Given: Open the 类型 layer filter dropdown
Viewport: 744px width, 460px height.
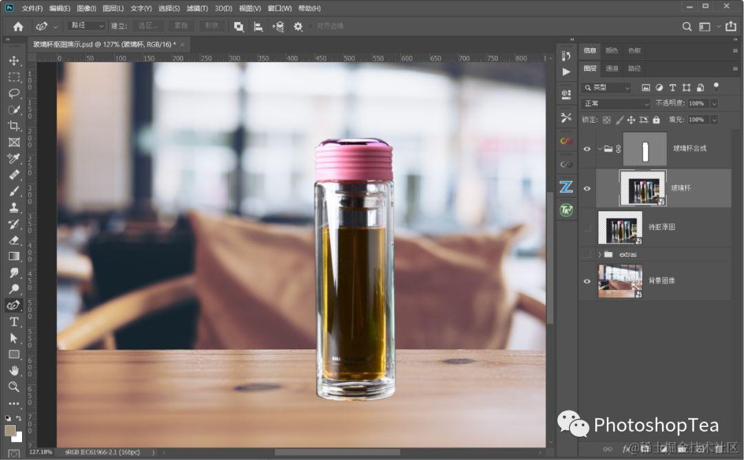Looking at the screenshot, I should (606, 87).
